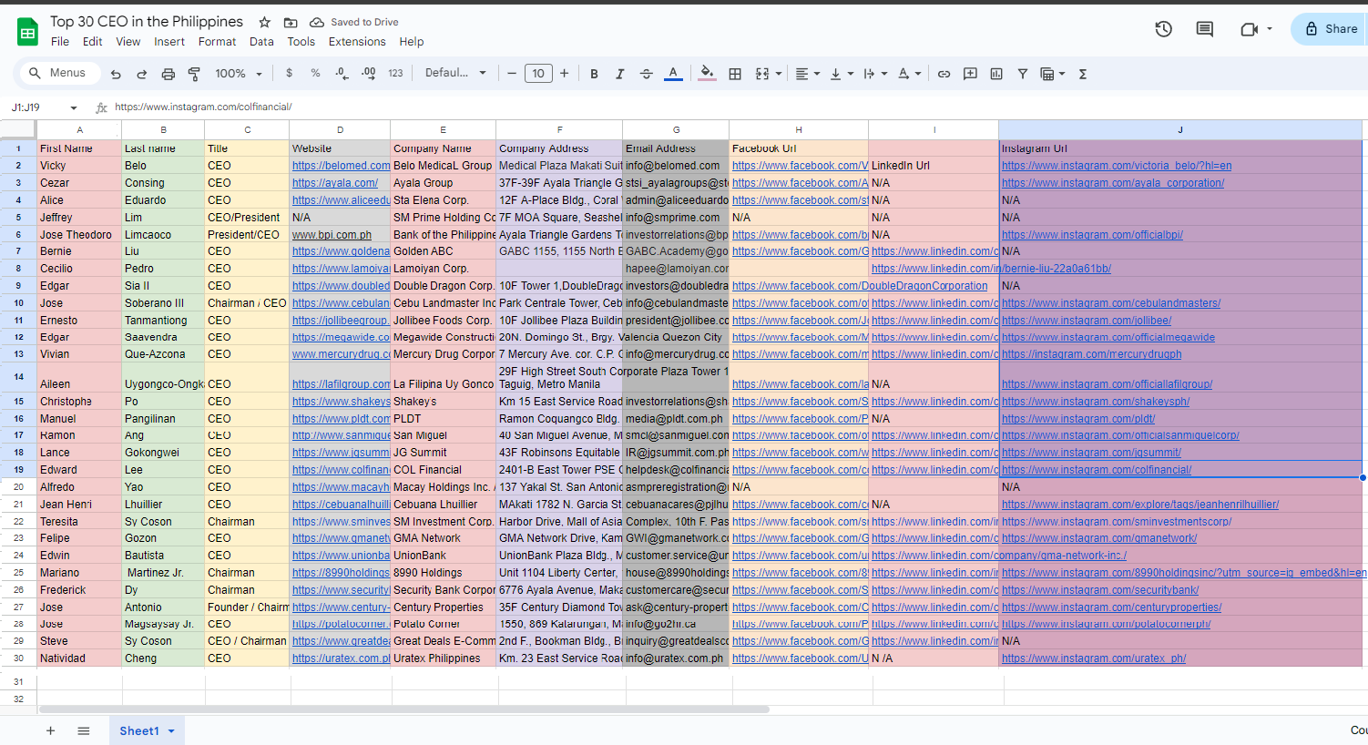The height and width of the screenshot is (745, 1368).
Task: Click the Merge cells icon
Action: (762, 74)
